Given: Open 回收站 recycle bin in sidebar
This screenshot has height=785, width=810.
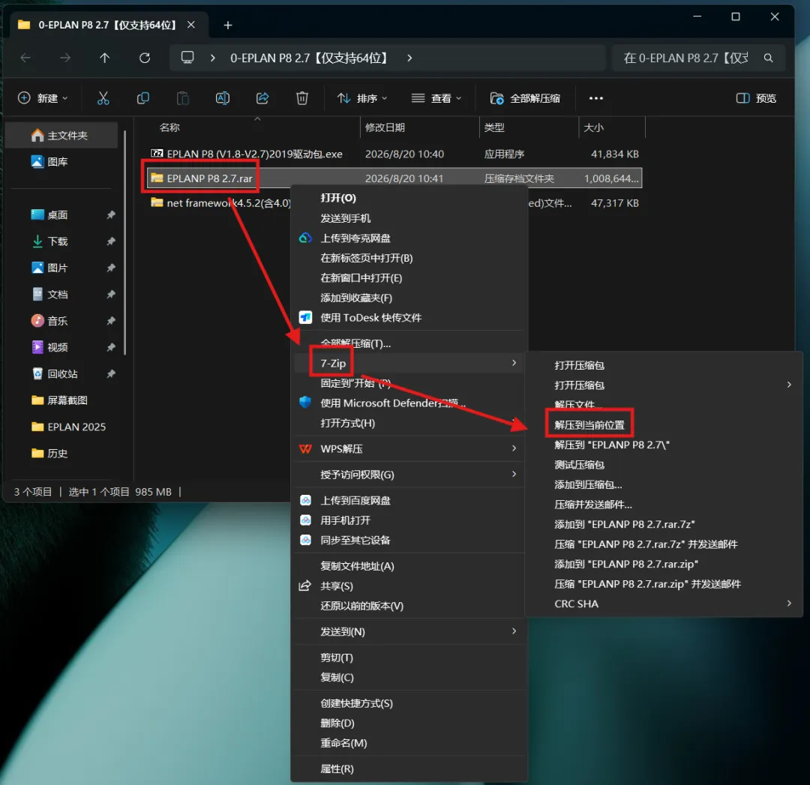Looking at the screenshot, I should tap(61, 374).
